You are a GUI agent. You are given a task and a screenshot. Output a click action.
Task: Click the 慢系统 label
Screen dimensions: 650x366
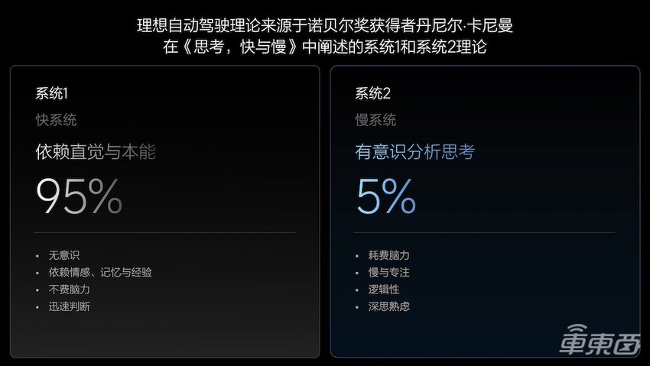(x=376, y=120)
